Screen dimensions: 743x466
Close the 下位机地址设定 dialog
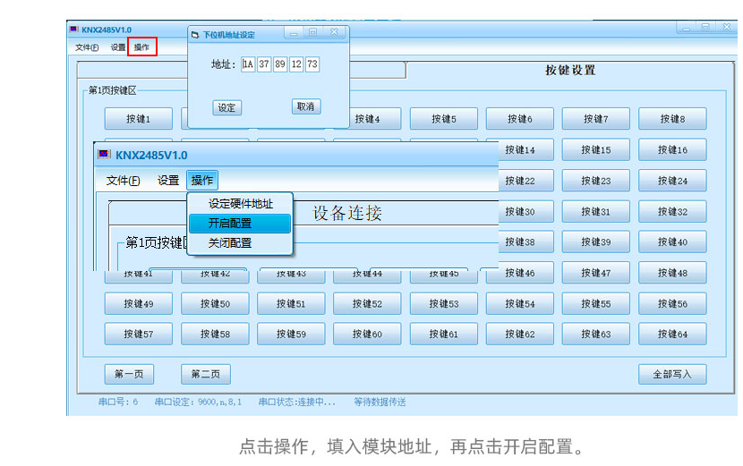coord(335,32)
